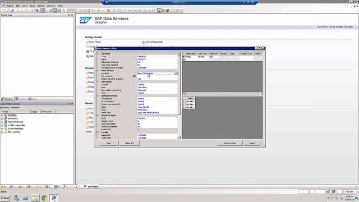The image size is (359, 202).
Task: Close the Local Object Library panel
Action: pos(72,104)
